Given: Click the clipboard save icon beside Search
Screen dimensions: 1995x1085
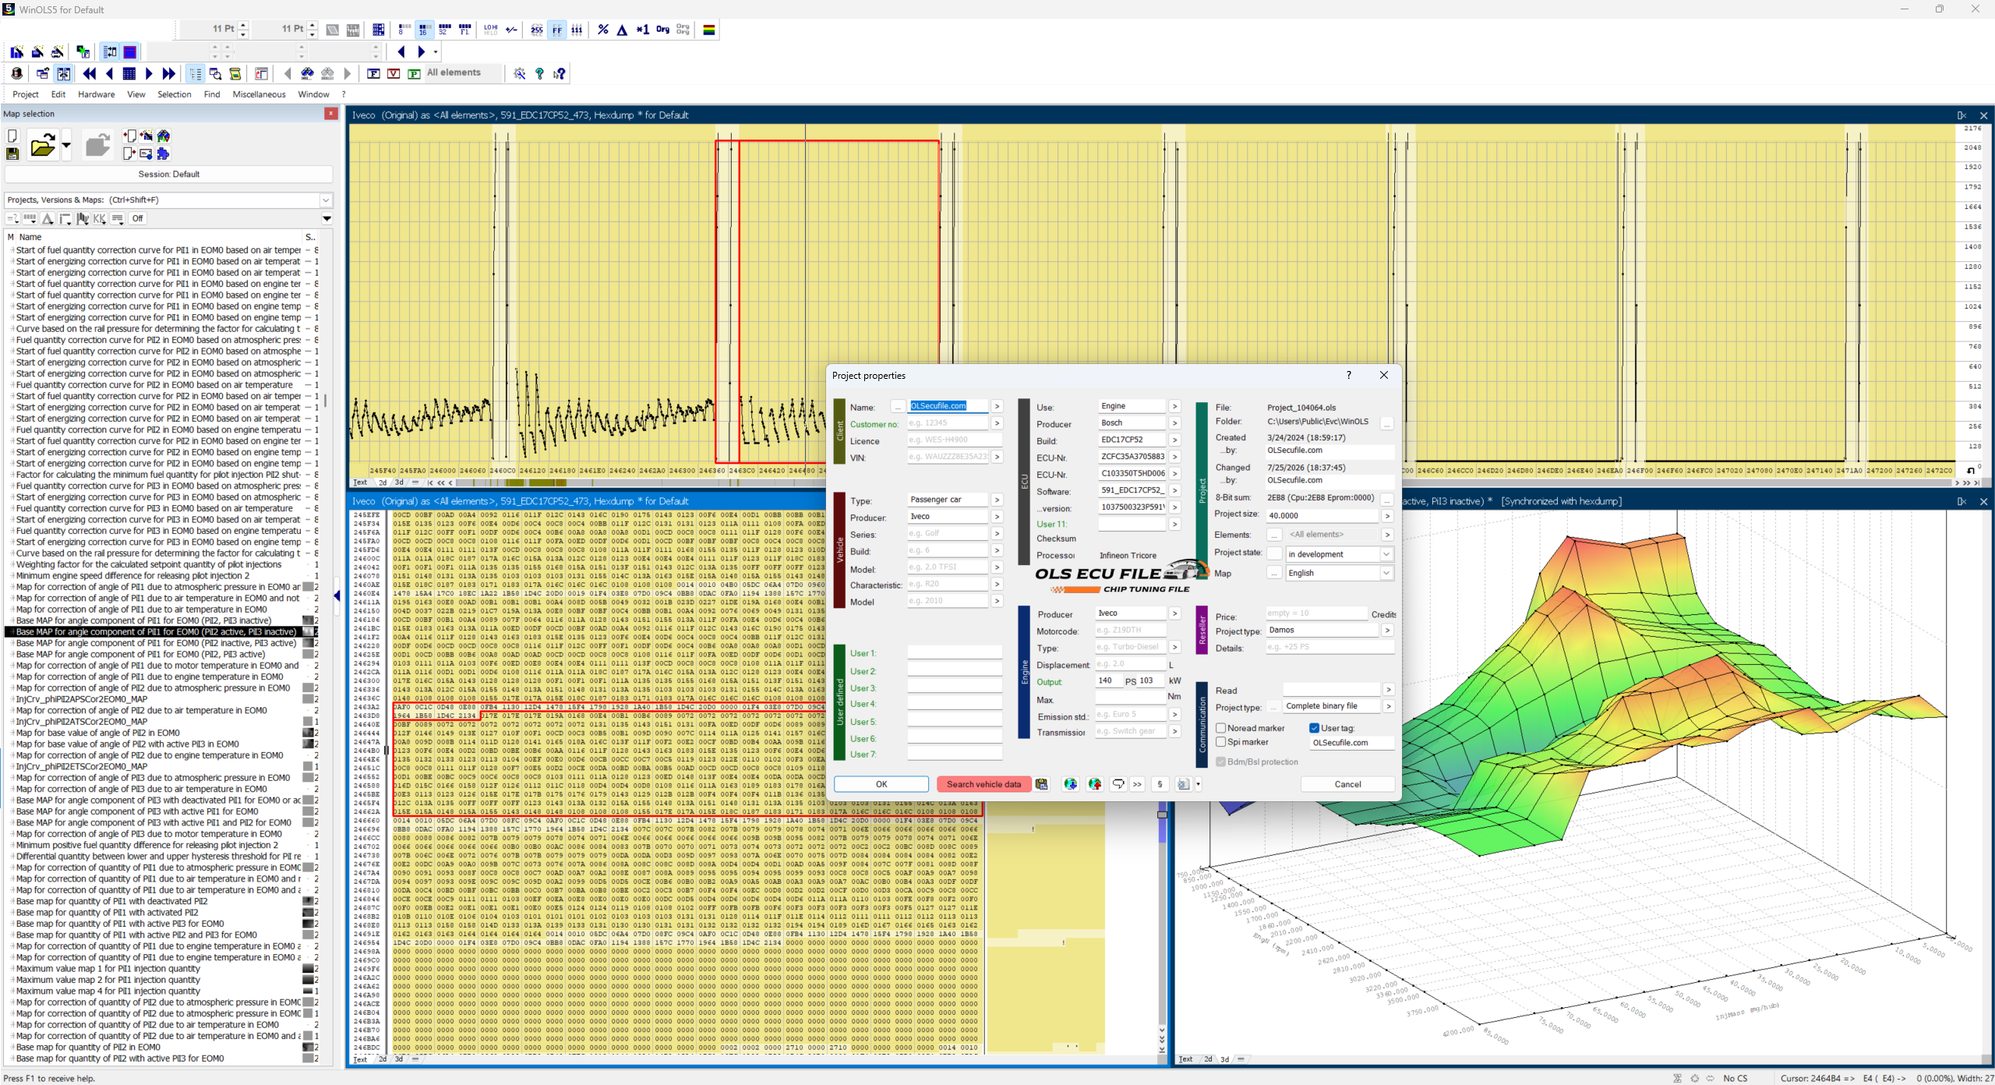Looking at the screenshot, I should pos(1042,784).
